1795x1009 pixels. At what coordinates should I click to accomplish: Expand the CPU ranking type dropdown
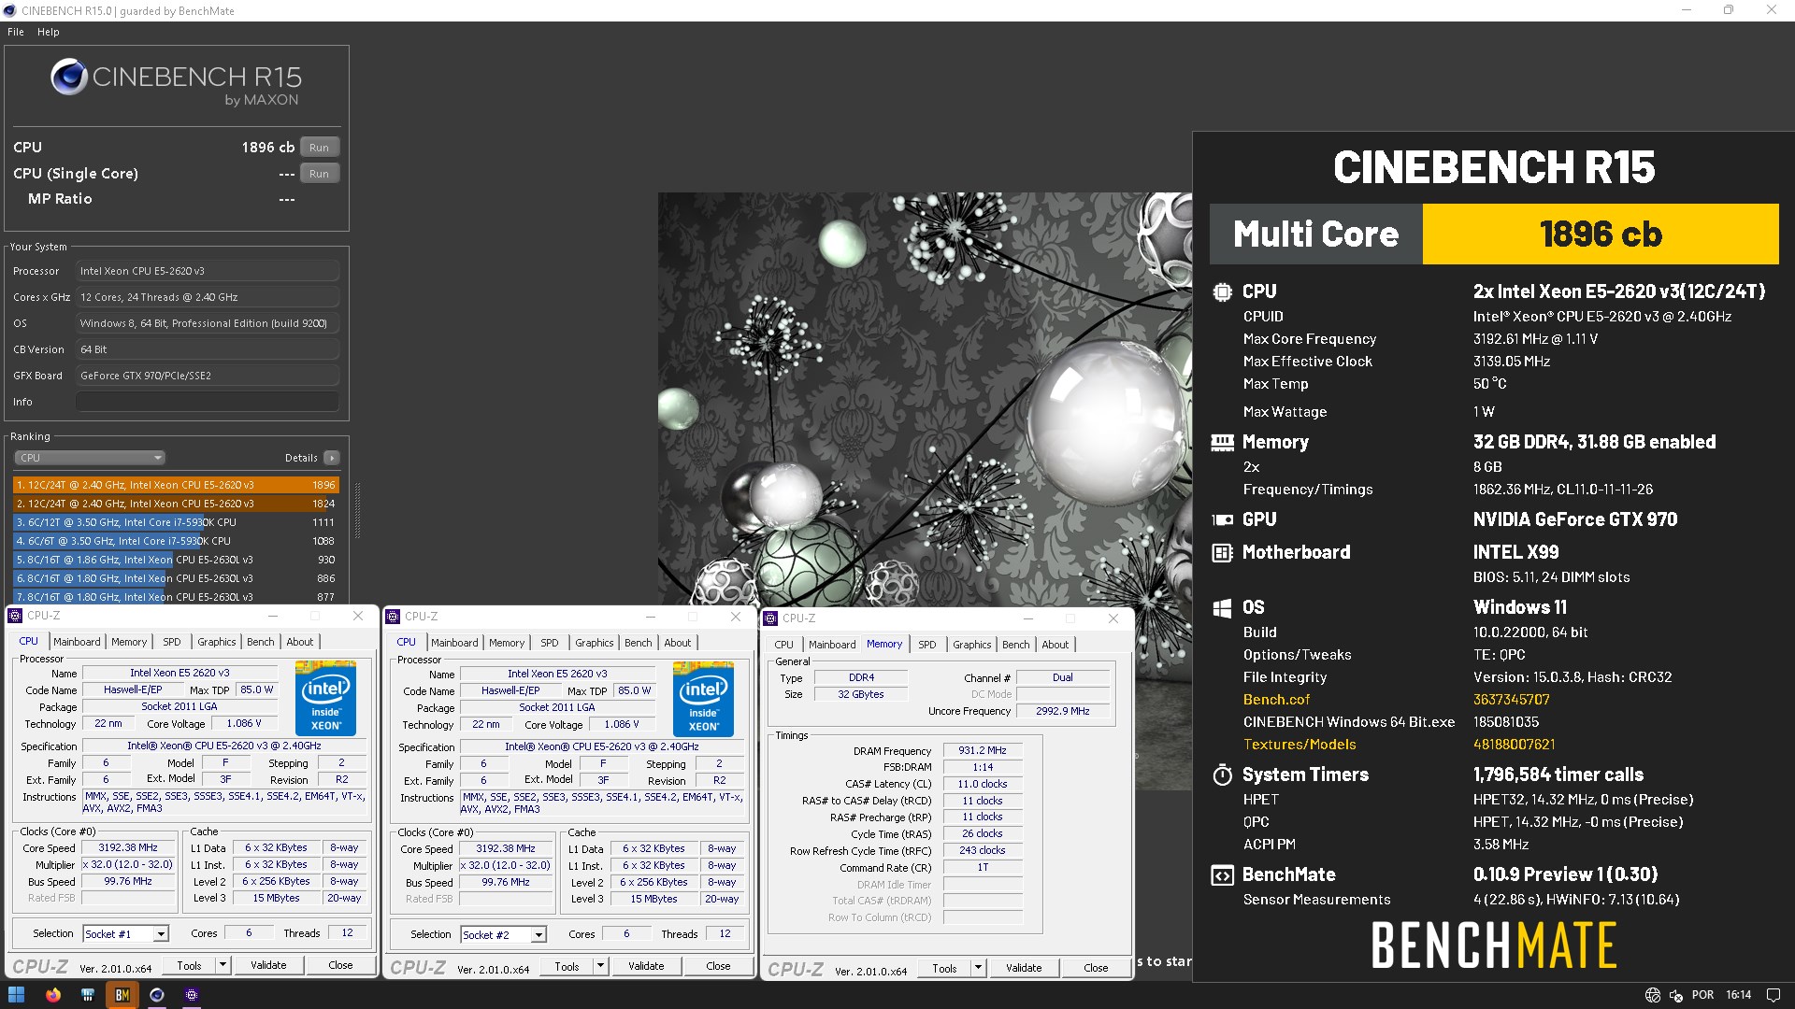coord(90,458)
